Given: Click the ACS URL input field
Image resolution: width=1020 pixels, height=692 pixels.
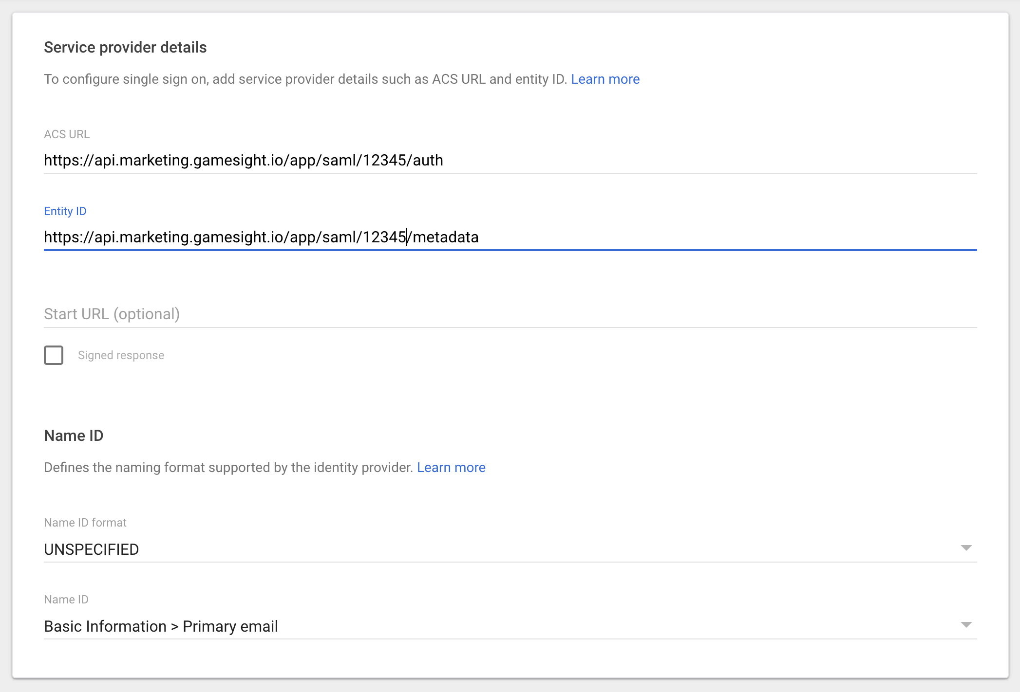Looking at the screenshot, I should tap(510, 160).
